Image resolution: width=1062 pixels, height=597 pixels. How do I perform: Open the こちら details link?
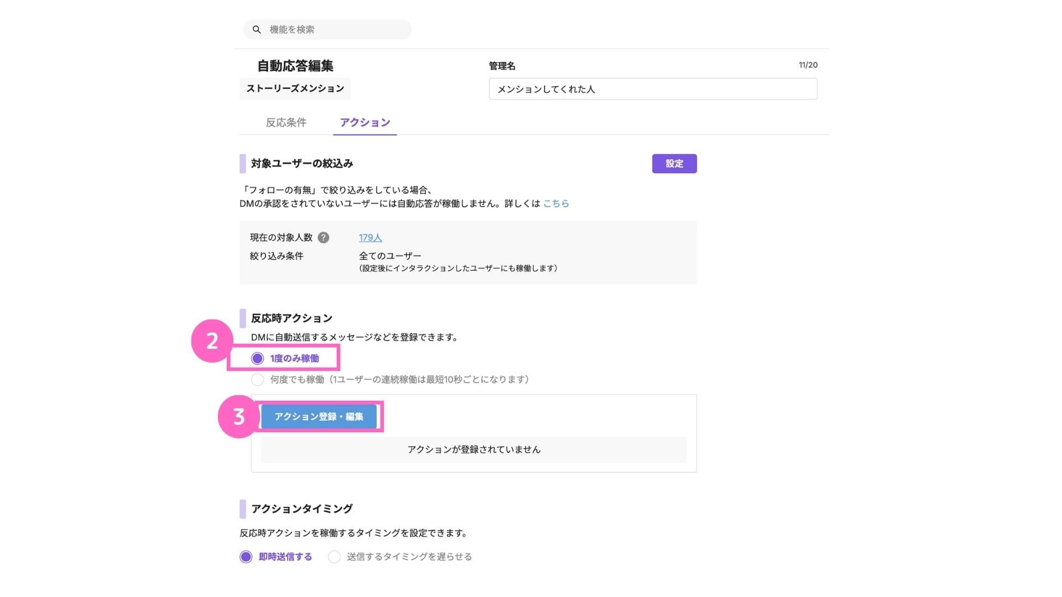(x=556, y=203)
